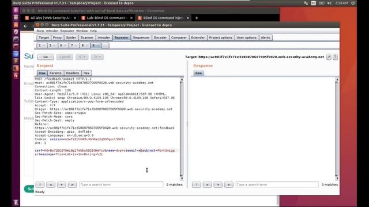Click request search next match button
369x207 pixels.
[72, 185]
